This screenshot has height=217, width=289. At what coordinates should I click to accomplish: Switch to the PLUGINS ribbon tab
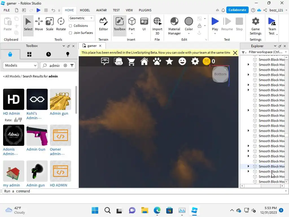pos(145,10)
